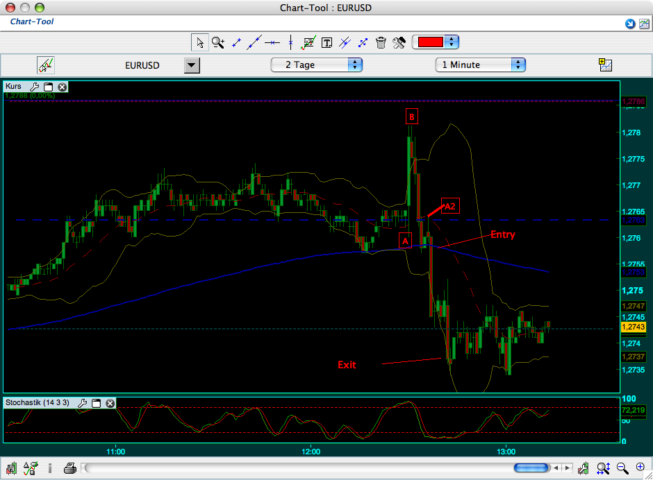Click the 1,2743 current price label
The image size is (653, 480).
[x=634, y=327]
